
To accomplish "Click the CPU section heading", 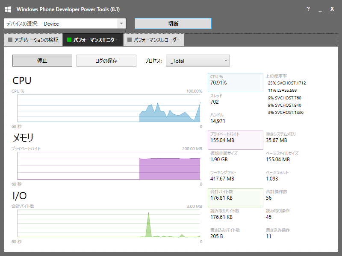I will point(22,81).
